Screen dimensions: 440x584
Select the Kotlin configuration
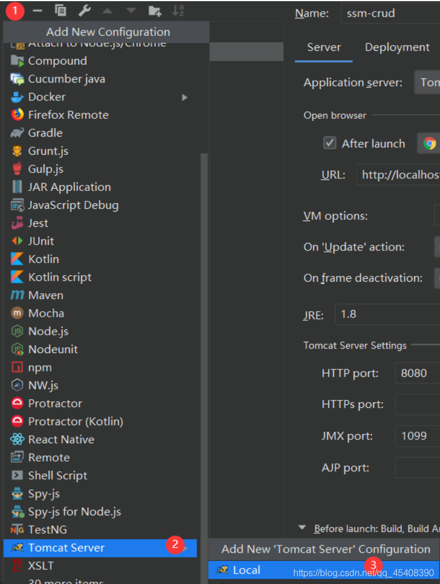click(x=100, y=259)
